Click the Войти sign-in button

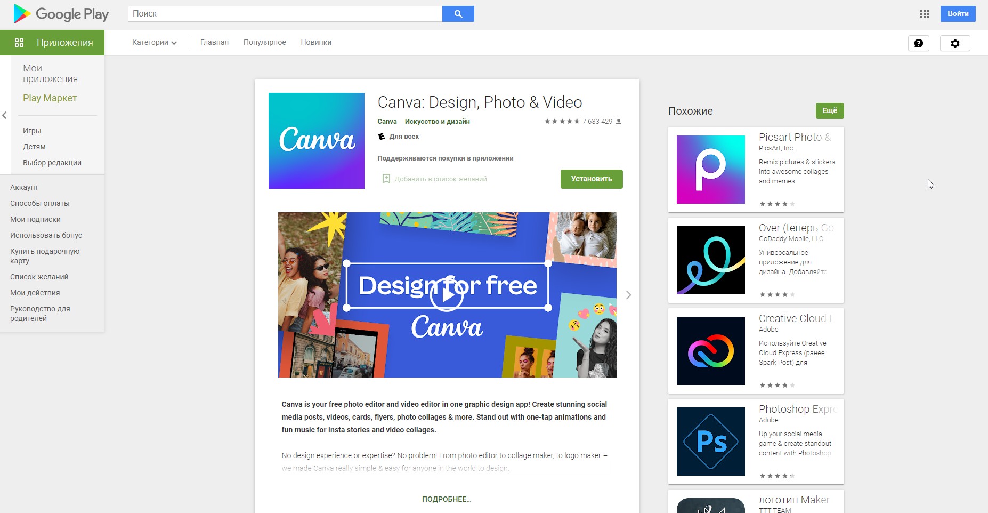coord(958,14)
